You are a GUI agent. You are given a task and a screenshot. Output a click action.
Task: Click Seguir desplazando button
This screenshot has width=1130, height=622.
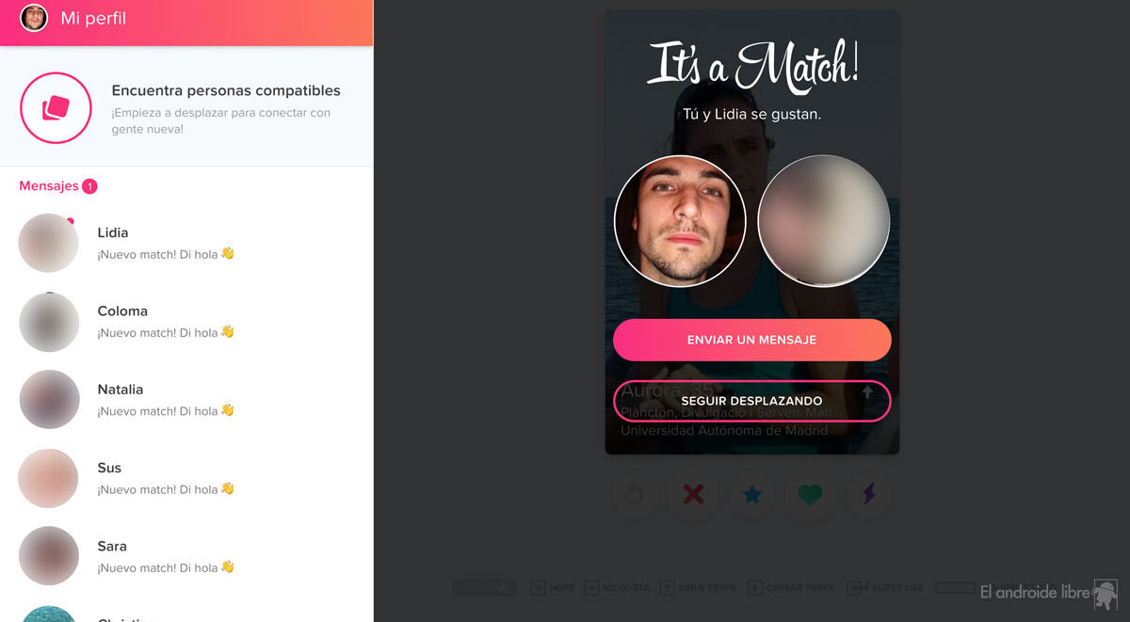click(751, 401)
